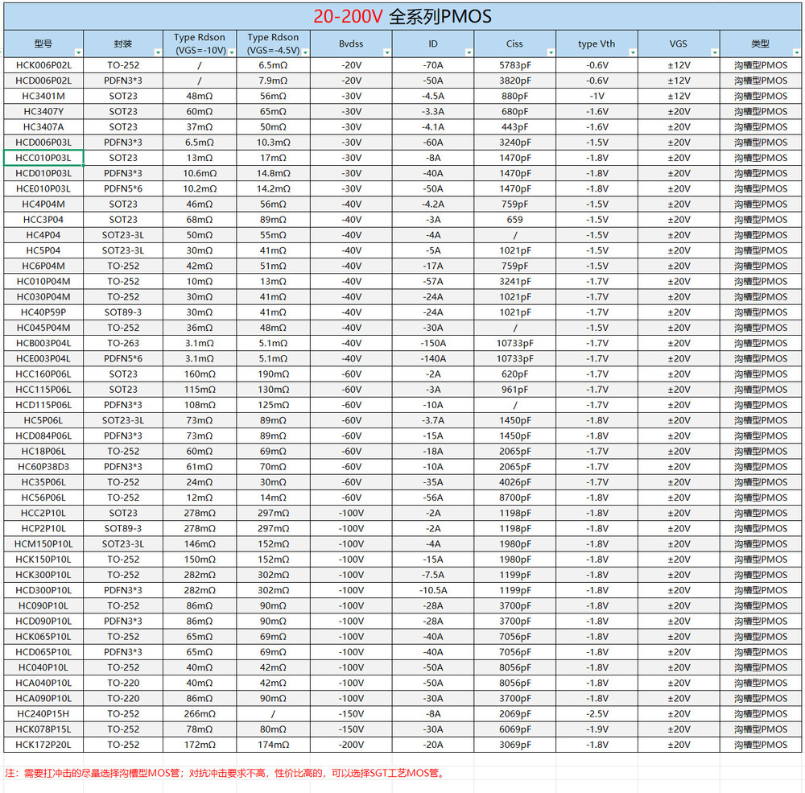Viewport: 805px width, 793px height.
Task: Open the 类型 column filter dropdown
Action: point(796,52)
